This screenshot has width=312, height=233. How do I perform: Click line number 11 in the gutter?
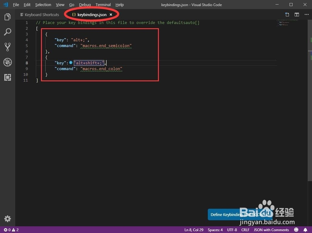click(x=26, y=80)
